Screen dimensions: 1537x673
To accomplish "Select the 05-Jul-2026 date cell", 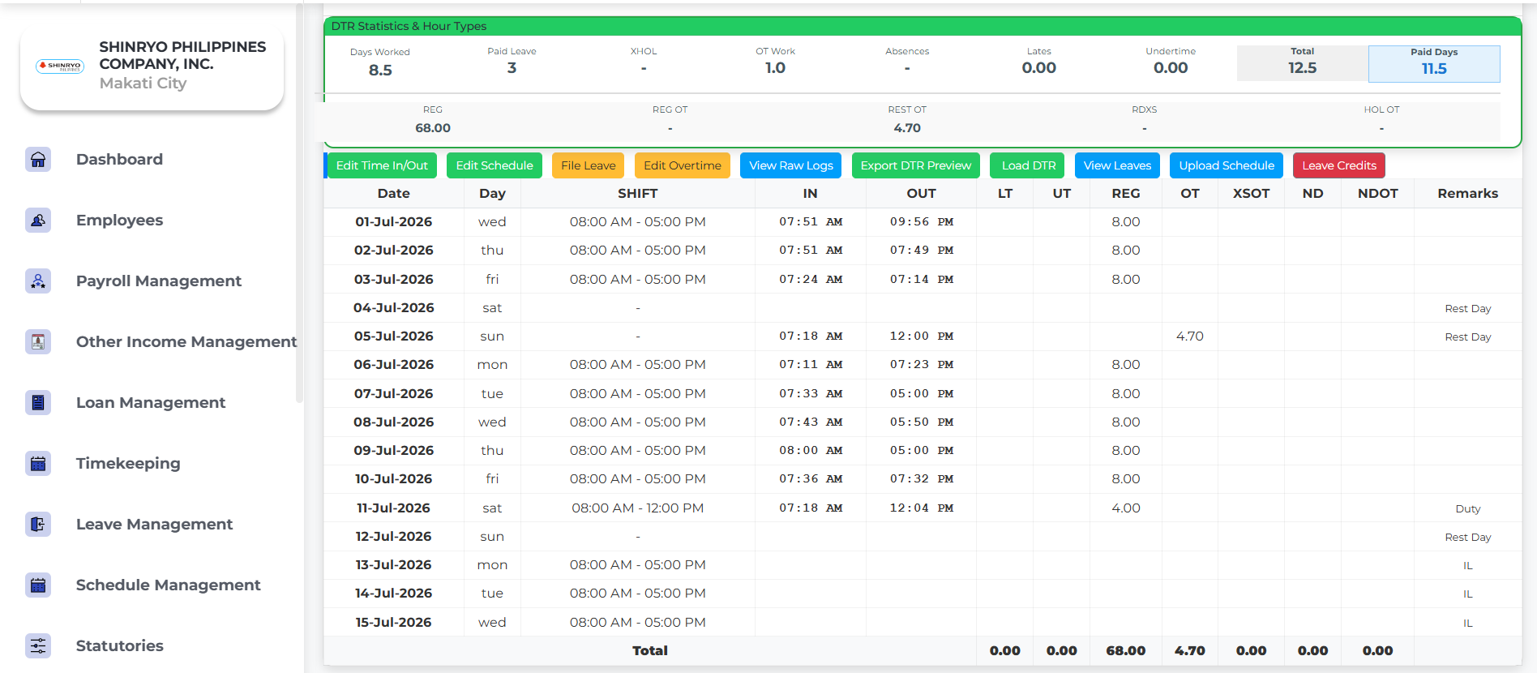I will coord(394,336).
